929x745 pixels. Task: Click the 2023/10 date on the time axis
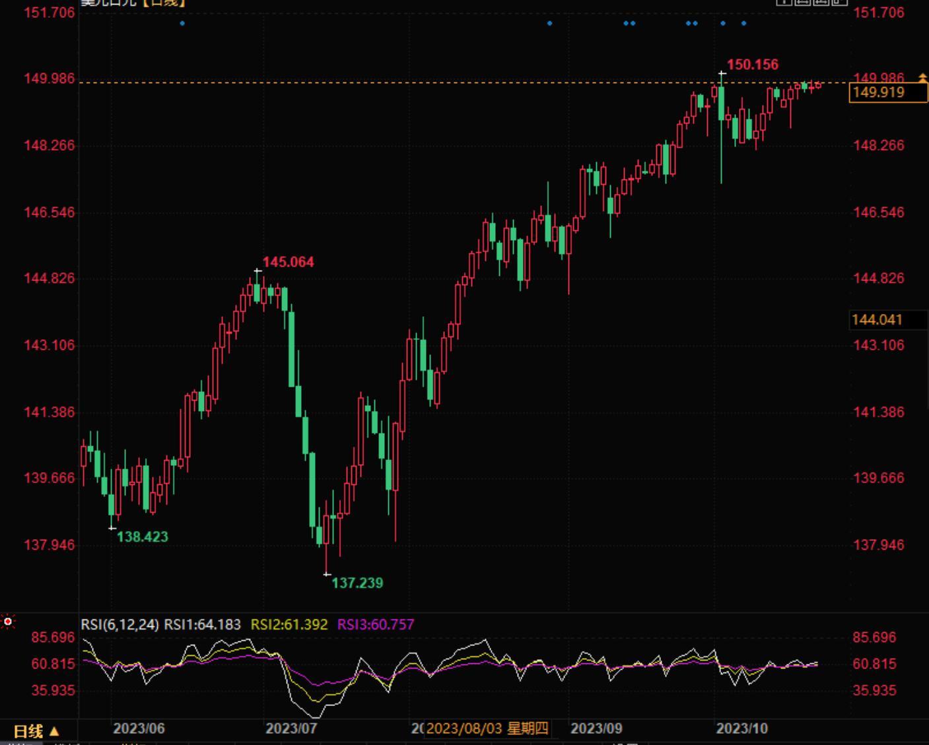pos(742,729)
